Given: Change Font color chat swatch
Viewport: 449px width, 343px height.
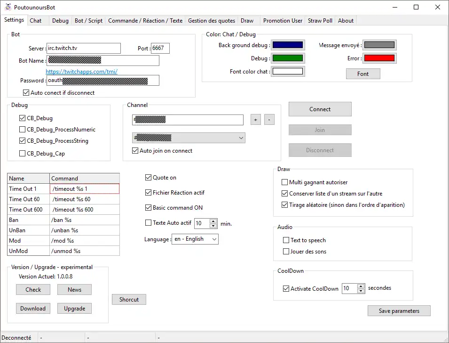Looking at the screenshot, I should tap(287, 71).
